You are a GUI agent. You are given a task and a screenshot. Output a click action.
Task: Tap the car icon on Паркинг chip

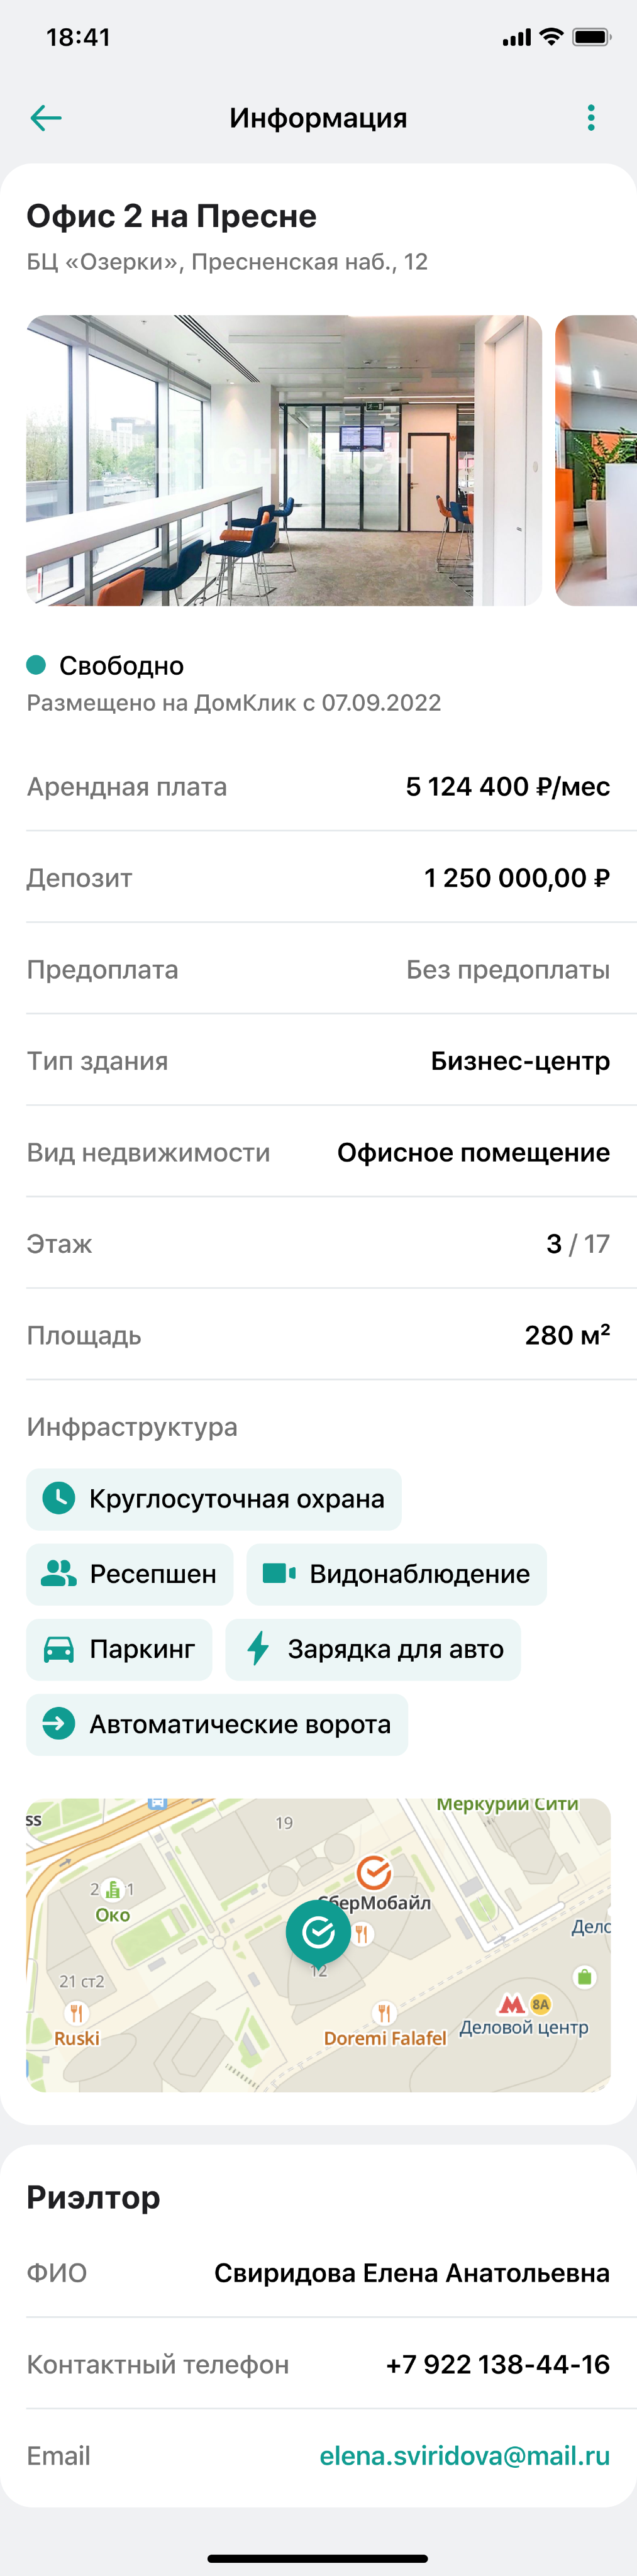coord(59,1649)
